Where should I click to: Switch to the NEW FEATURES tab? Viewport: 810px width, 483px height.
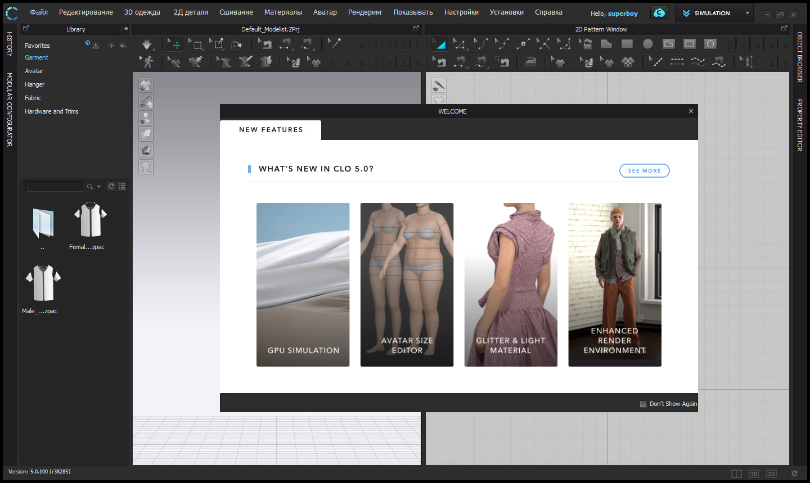(x=271, y=130)
